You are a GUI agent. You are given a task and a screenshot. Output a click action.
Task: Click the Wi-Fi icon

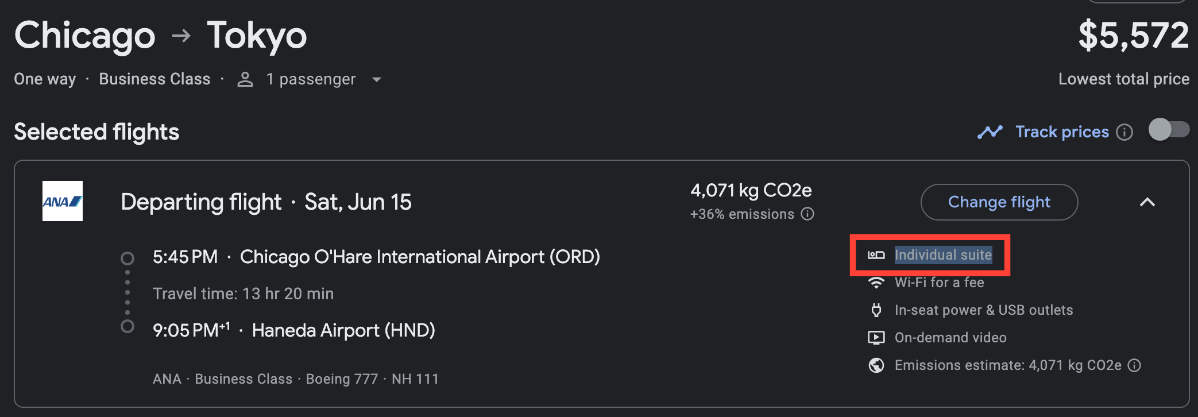(876, 283)
